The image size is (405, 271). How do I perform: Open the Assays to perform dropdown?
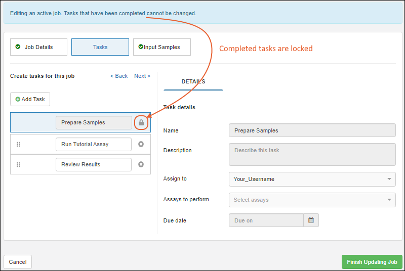(389, 200)
